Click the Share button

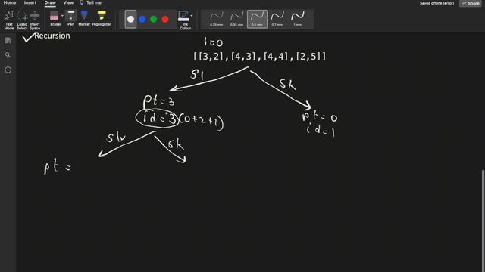(471, 3)
